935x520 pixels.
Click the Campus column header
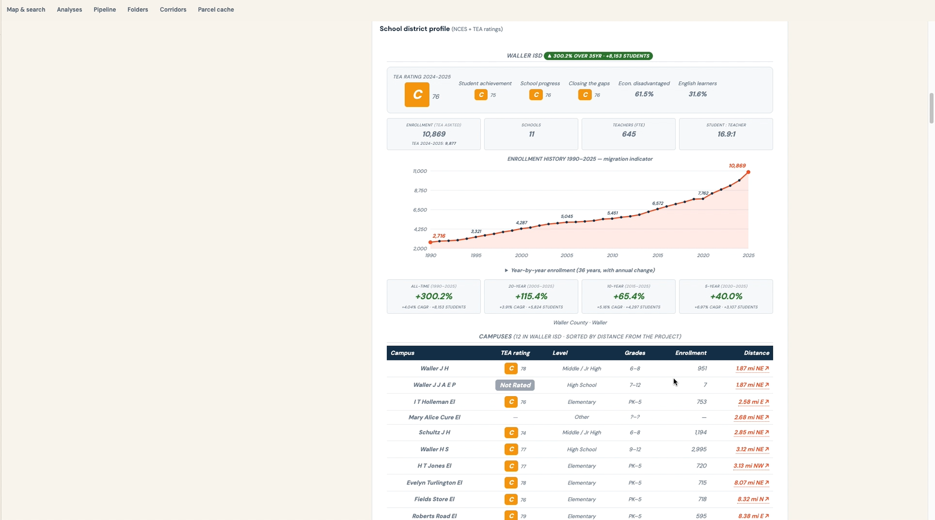[403, 353]
